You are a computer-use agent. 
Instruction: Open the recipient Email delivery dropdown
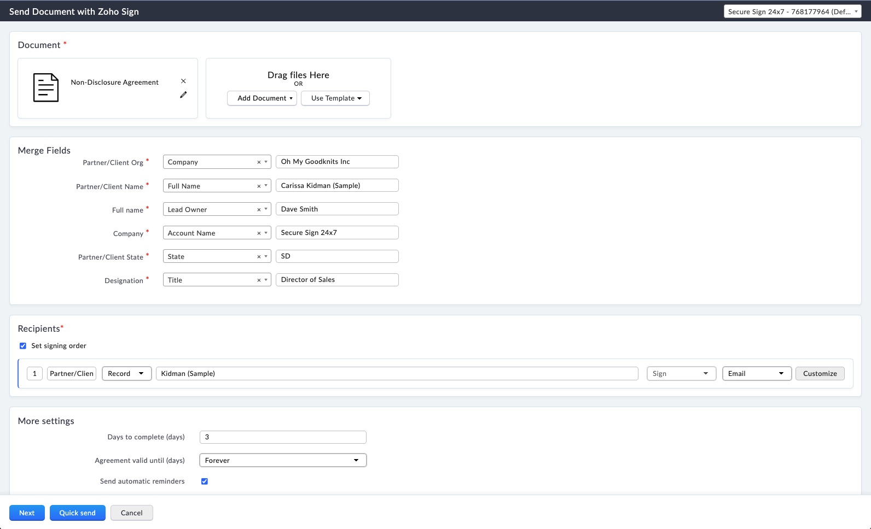pos(756,374)
